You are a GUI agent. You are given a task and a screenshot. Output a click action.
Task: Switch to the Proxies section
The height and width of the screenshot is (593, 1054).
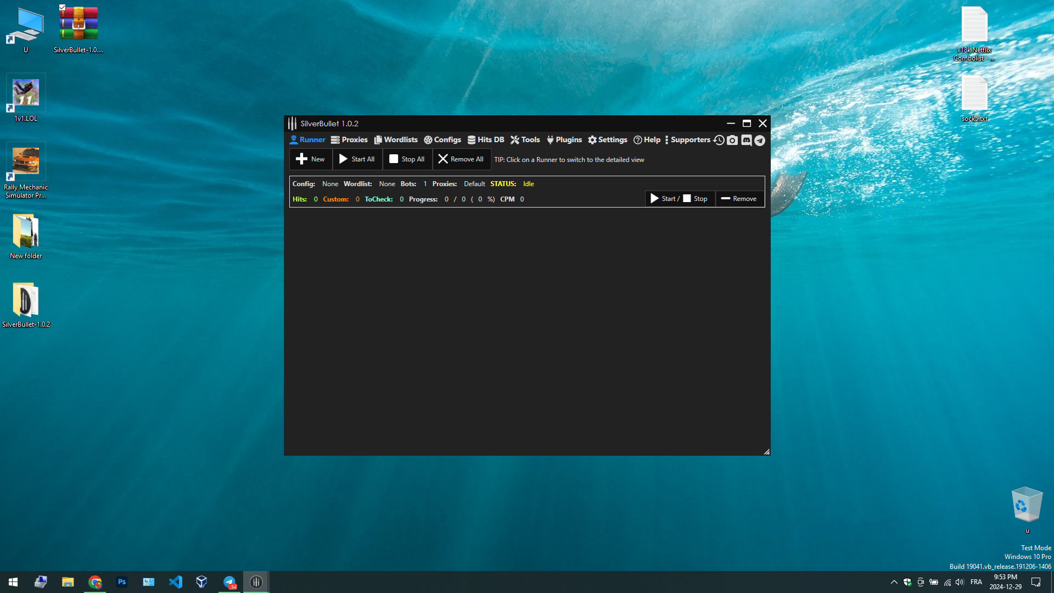349,139
